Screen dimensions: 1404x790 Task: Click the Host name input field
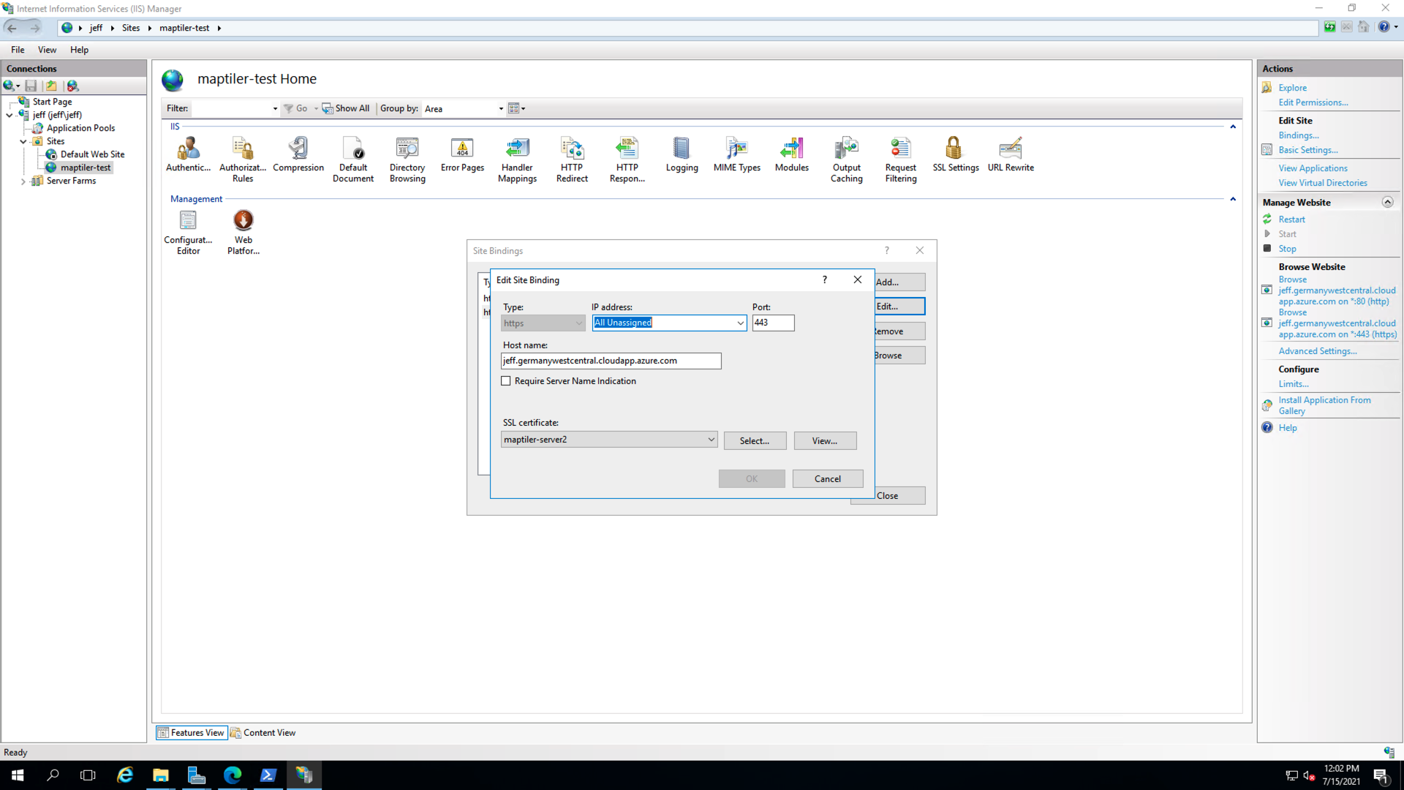click(x=611, y=361)
